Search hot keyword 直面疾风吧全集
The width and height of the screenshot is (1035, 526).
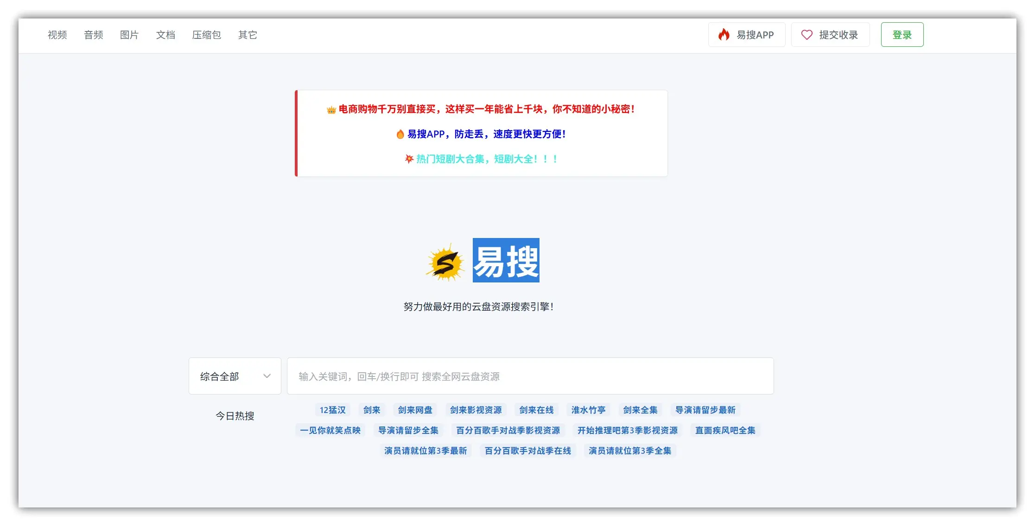[x=725, y=430]
